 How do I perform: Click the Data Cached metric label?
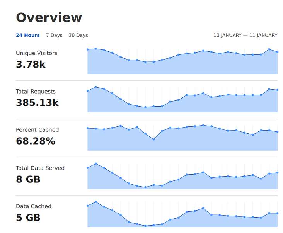[34, 206]
